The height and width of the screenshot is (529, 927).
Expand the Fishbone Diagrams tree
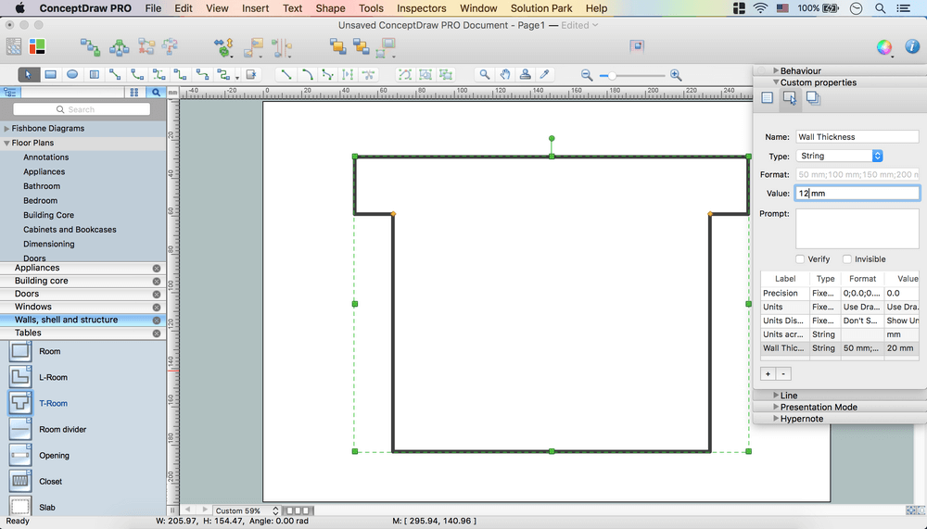6,128
